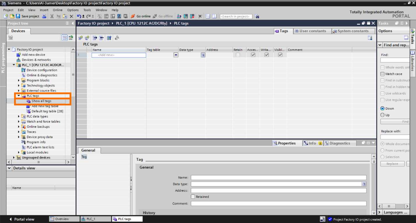The height and width of the screenshot is (223, 416).
Task: Expand the PLC data types folder
Action: pyautogui.click(x=19, y=116)
